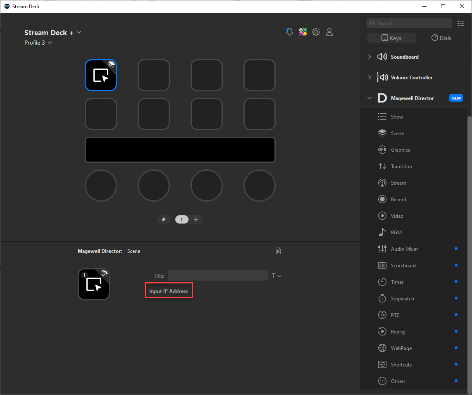Image resolution: width=472 pixels, height=395 pixels.
Task: Select the Scene layers icon in list
Action: (x=382, y=133)
